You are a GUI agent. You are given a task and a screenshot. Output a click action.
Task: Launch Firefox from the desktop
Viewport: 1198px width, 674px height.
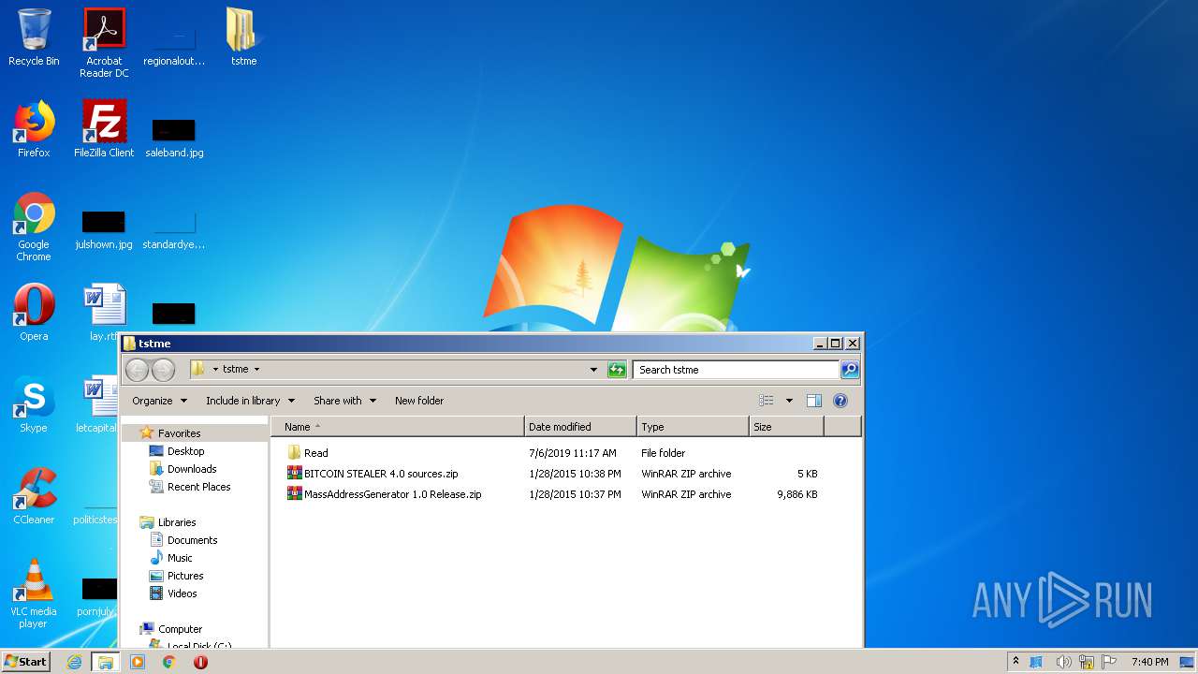34,129
